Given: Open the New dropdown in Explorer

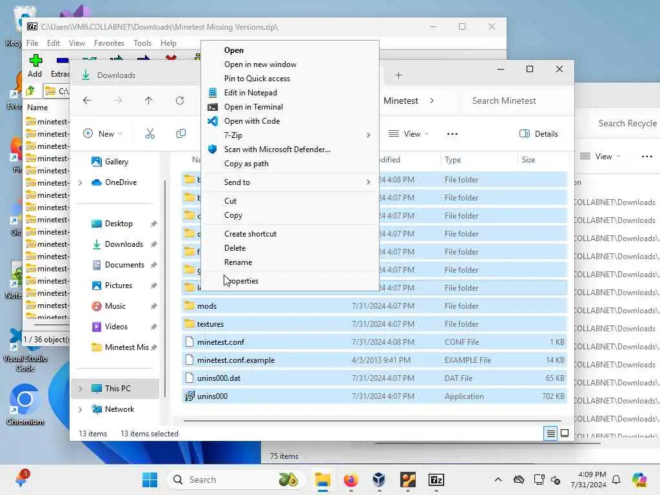Looking at the screenshot, I should click(x=102, y=134).
